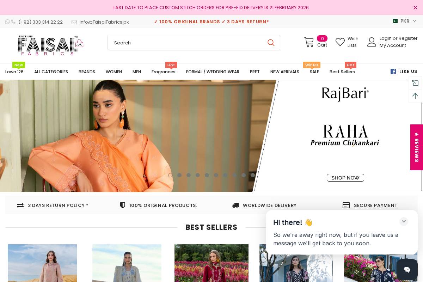Screen dimensions: 423x282
Task: Select the FORMAL / WEDDING WEAR menu
Action: [213, 72]
